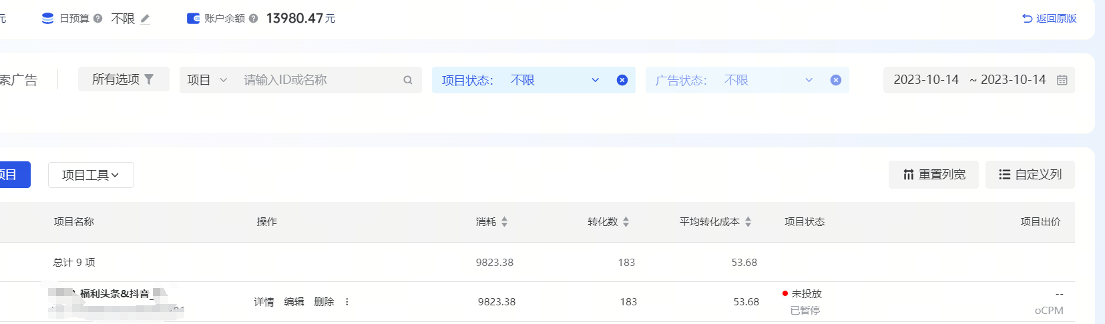
Task: Expand the 广告状态 dropdown
Action: pyautogui.click(x=809, y=80)
